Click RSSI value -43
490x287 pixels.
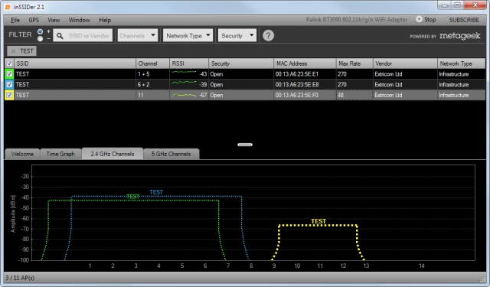[203, 74]
